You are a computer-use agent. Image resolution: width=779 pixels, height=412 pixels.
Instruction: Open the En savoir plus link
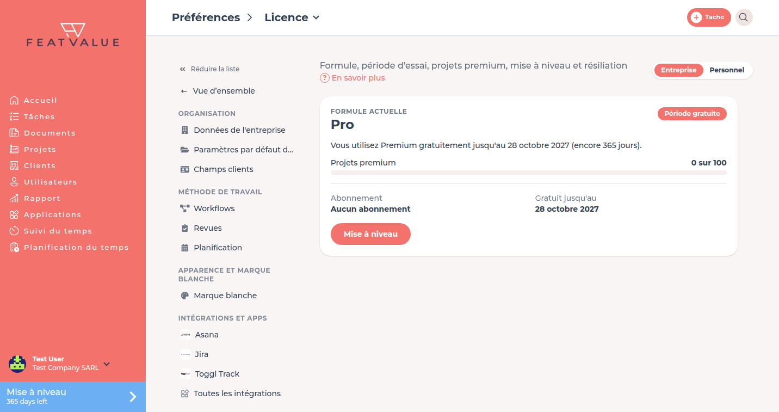pyautogui.click(x=353, y=78)
